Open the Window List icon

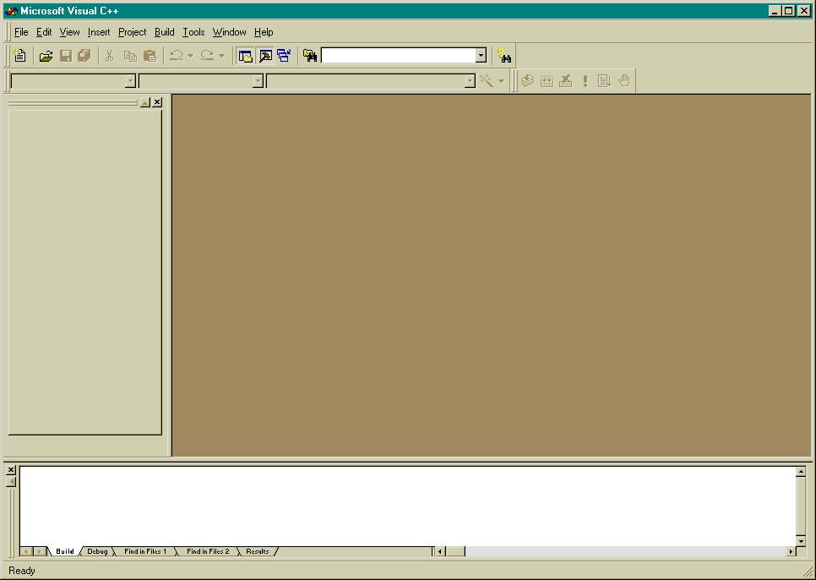tap(284, 56)
